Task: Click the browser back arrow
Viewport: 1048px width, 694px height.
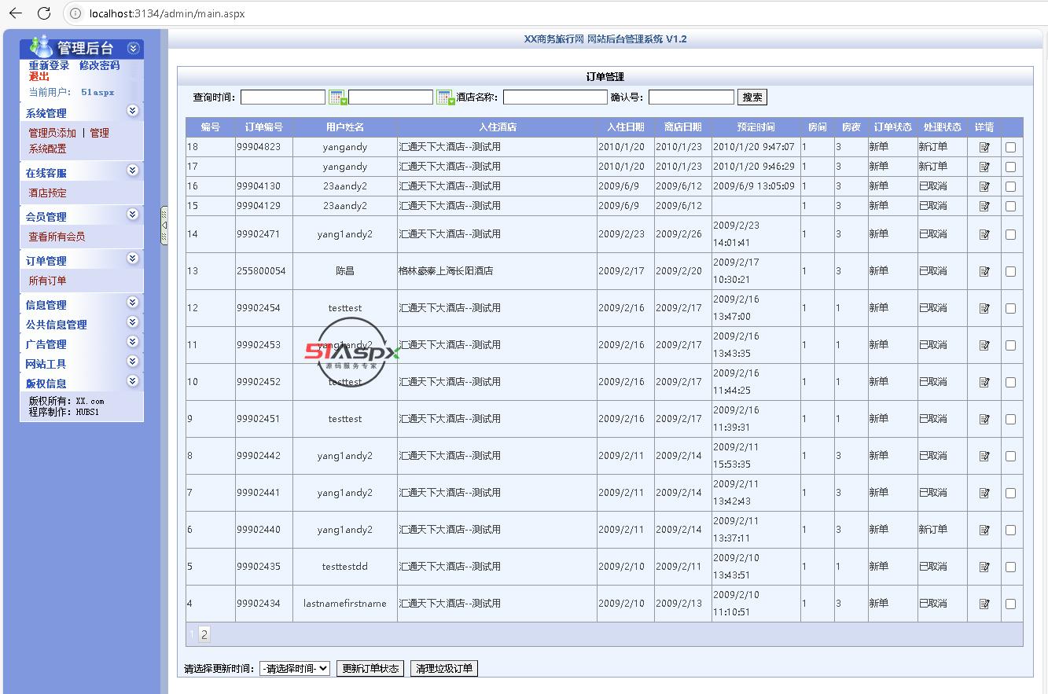Action: coord(16,13)
